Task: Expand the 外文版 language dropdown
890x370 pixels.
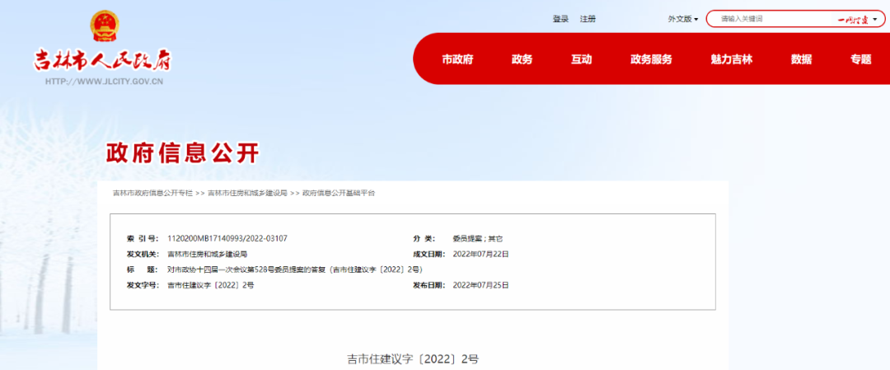Action: (683, 19)
